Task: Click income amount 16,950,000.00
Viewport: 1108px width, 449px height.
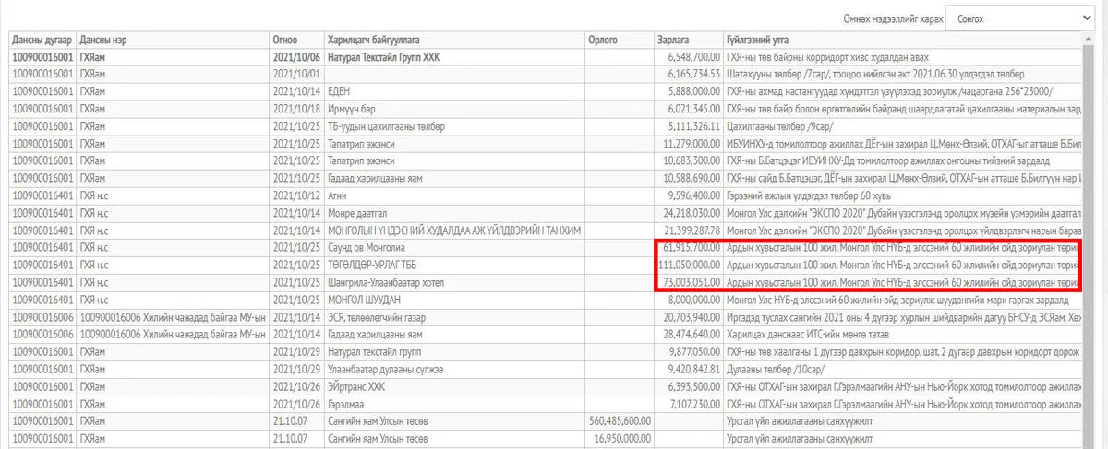Action: [x=623, y=438]
